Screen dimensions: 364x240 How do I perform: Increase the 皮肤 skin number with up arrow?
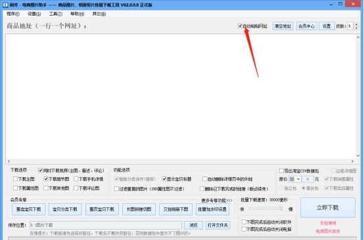(356, 24)
